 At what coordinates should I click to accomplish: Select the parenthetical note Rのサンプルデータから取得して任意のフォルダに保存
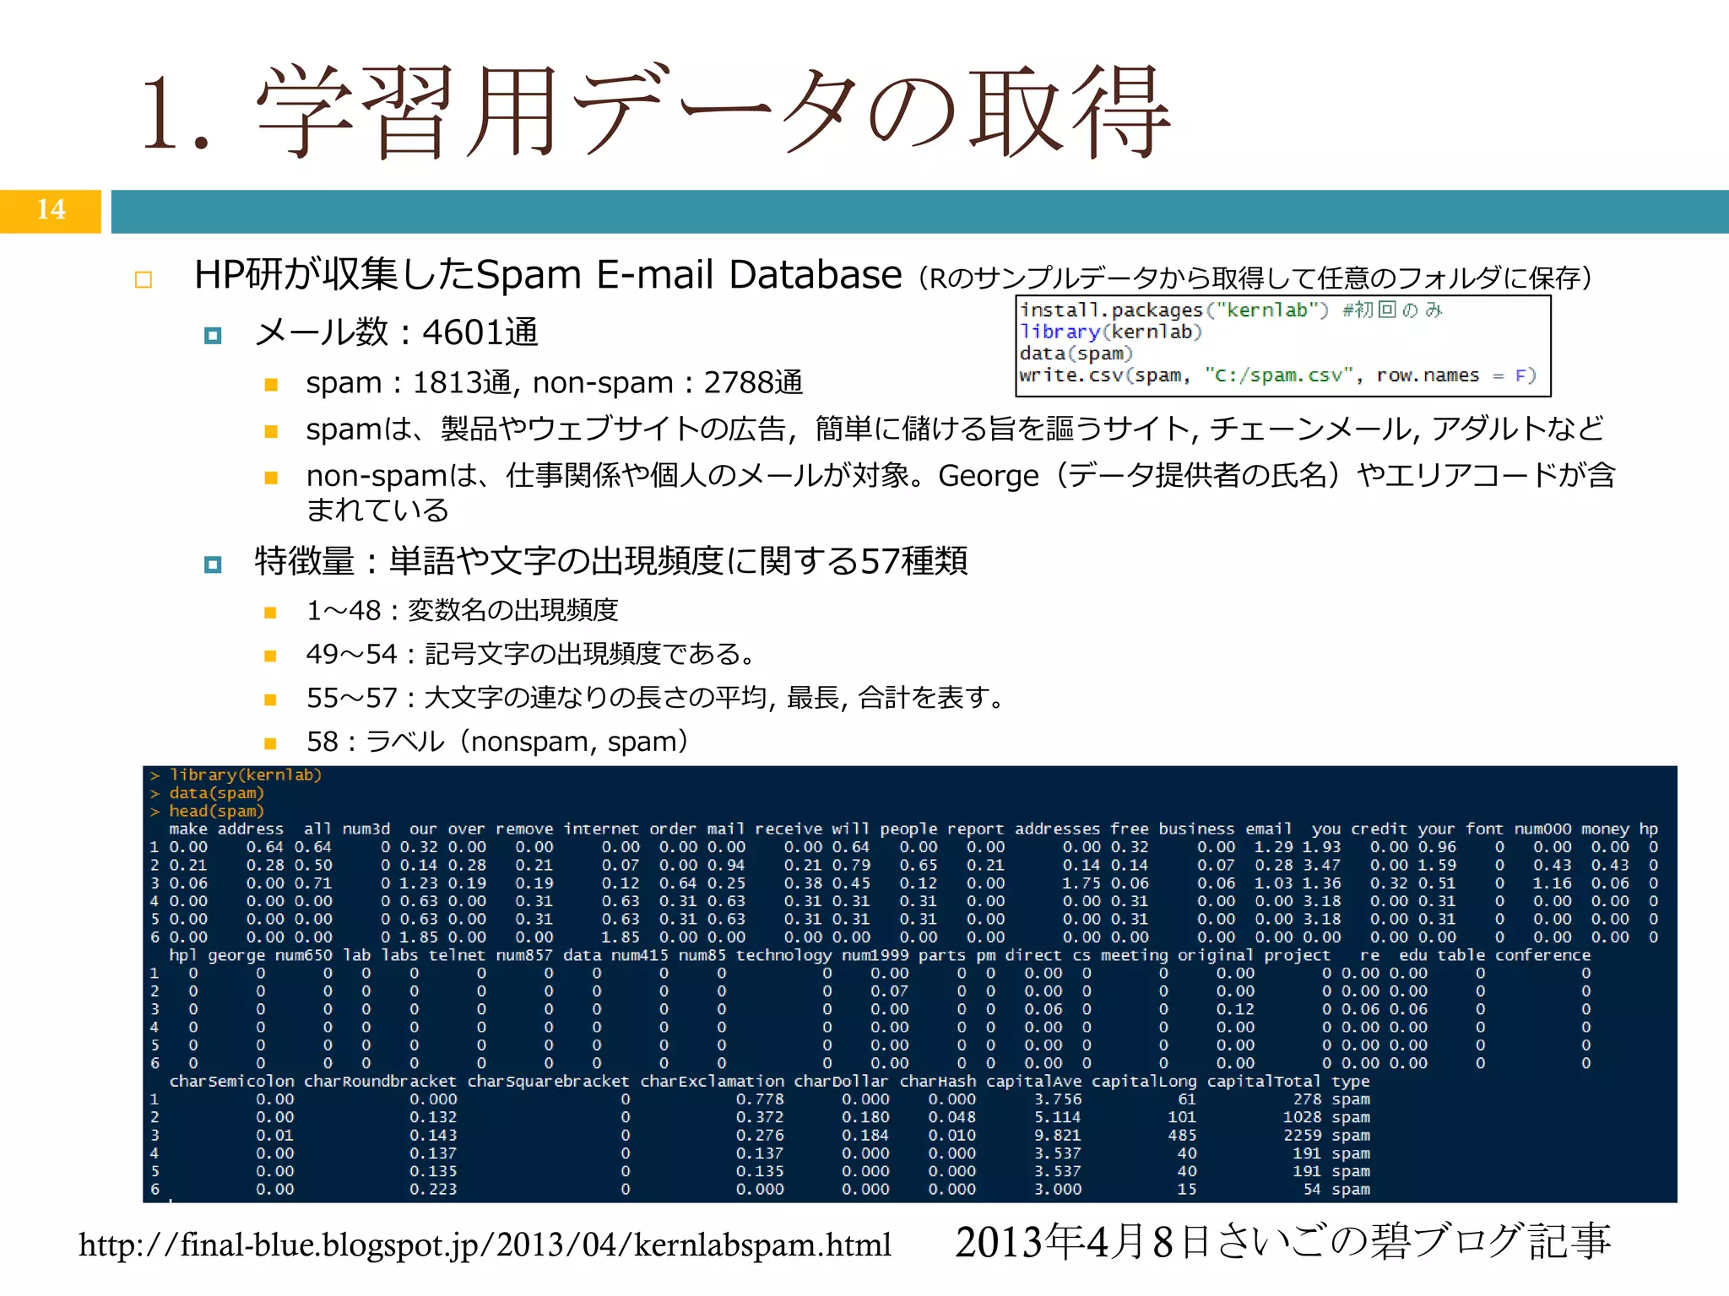1255,278
